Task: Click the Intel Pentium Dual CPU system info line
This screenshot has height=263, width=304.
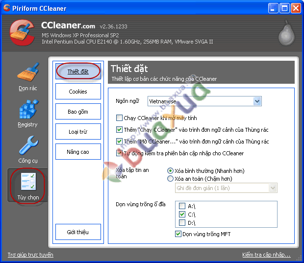Action: [x=127, y=42]
